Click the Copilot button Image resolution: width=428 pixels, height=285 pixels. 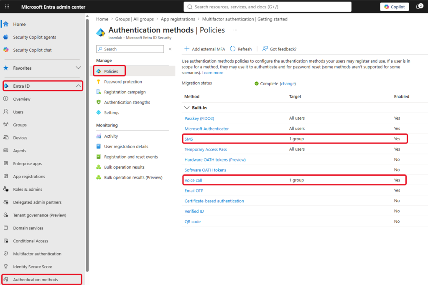pos(395,7)
